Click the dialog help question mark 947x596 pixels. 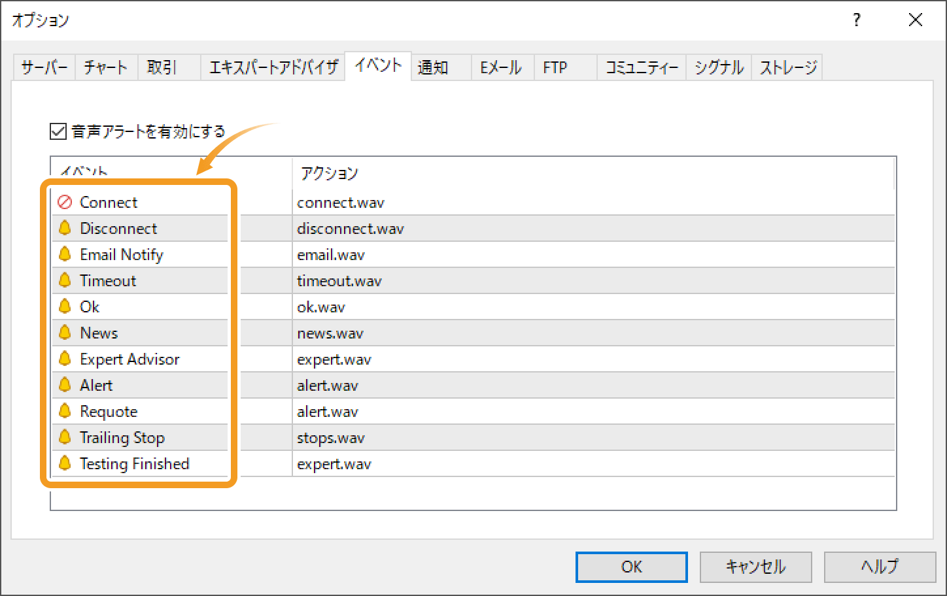[x=856, y=20]
